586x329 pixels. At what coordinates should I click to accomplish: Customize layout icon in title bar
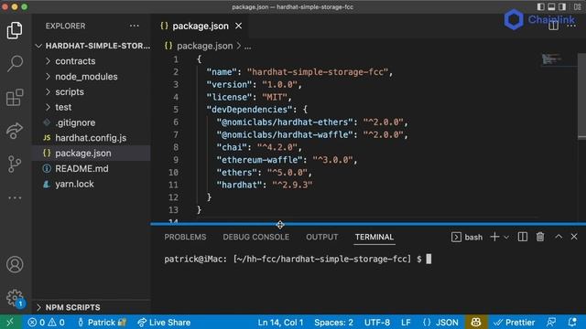pyautogui.click(x=578, y=6)
